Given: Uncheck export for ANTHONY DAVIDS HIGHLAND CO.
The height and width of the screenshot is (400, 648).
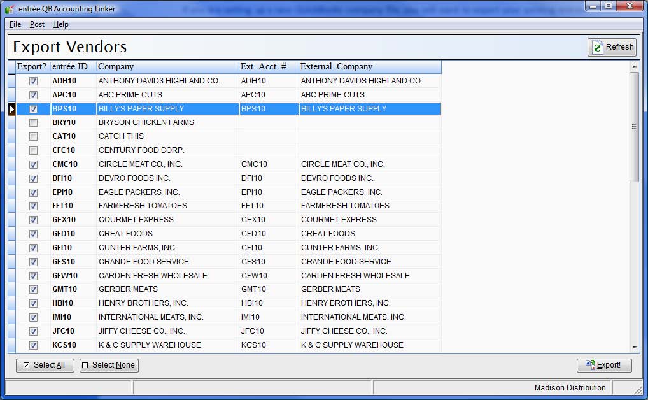Looking at the screenshot, I should (x=32, y=81).
